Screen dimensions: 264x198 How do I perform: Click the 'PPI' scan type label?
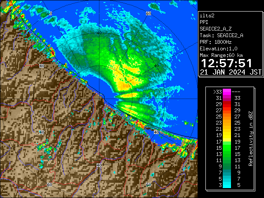(x=204, y=22)
